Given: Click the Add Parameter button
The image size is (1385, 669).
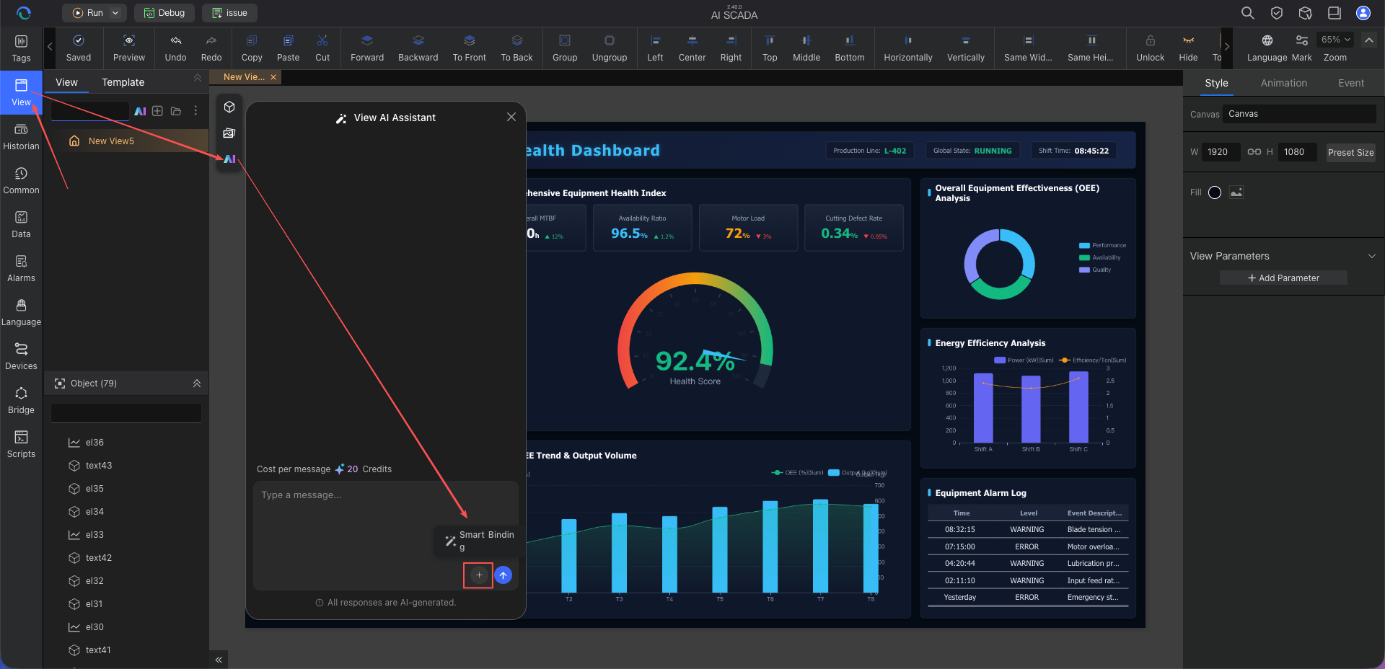Looking at the screenshot, I should click(1283, 278).
